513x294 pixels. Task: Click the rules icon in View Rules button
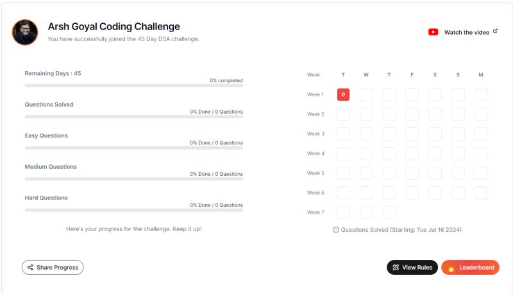[x=396, y=268]
